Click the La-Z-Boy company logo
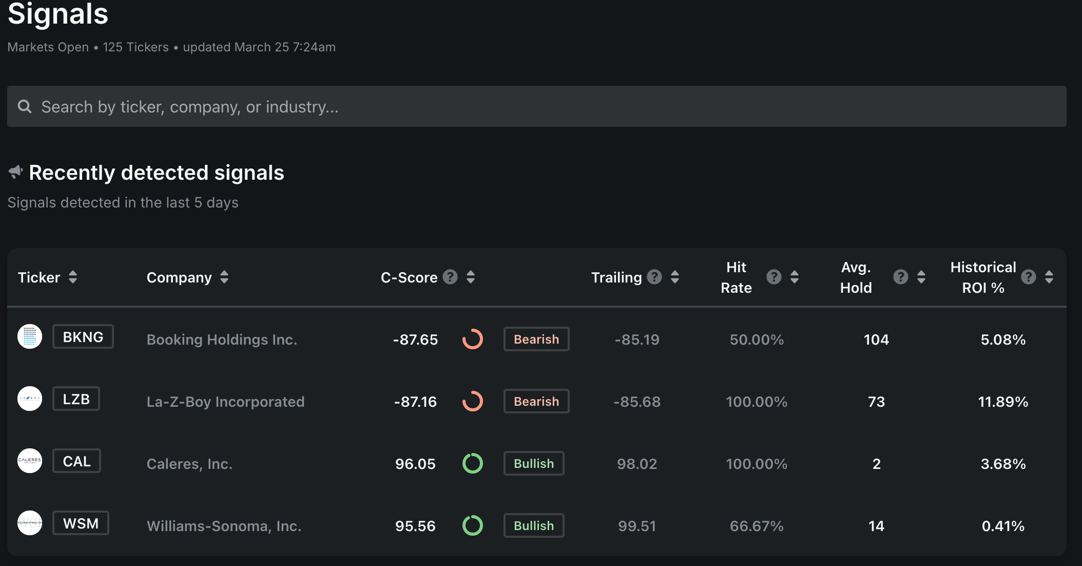Screen dimensions: 1082x566 [x=30, y=399]
